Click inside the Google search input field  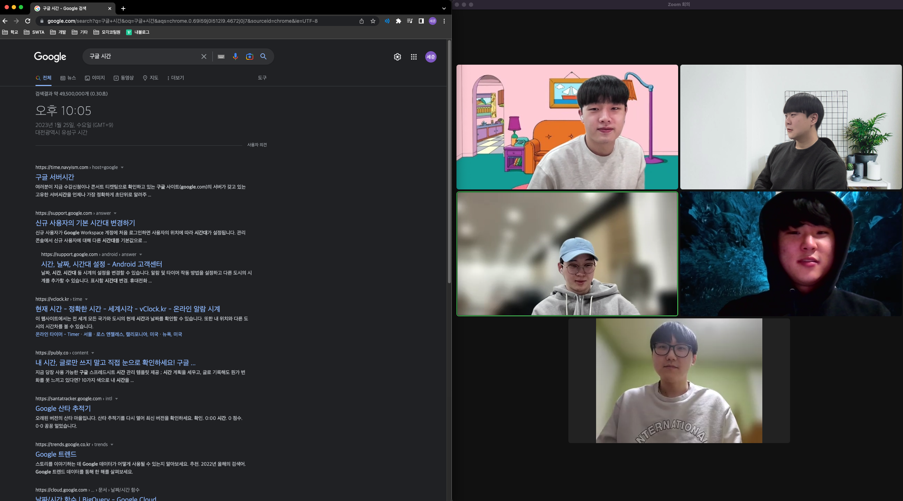click(142, 56)
